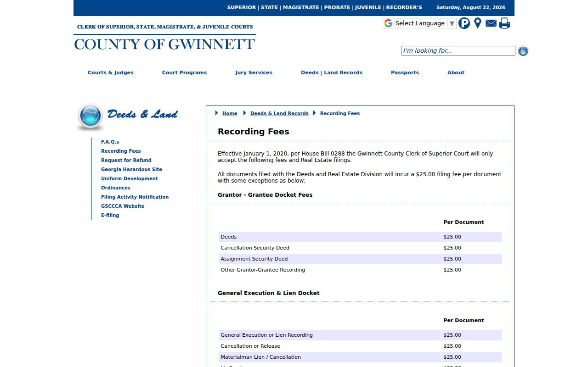
Task: Open Request for Refund sidebar link
Action: click(x=126, y=160)
